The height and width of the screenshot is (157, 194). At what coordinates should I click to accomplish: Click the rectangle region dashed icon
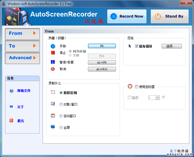53,92
